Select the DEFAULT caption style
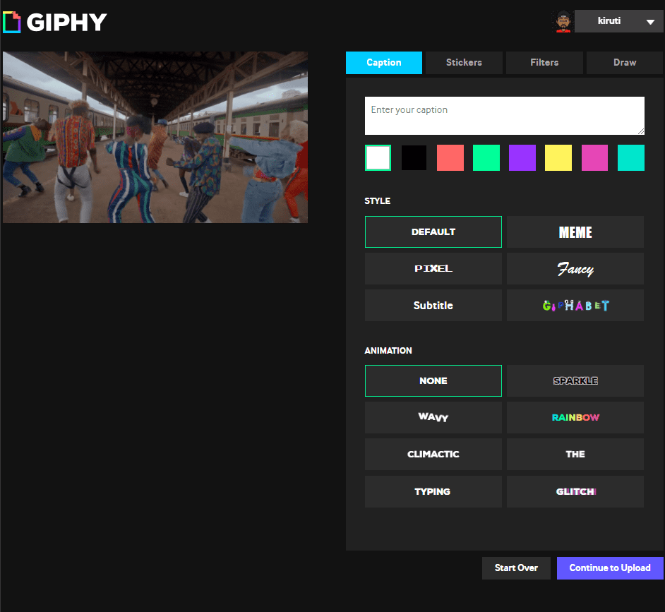Screen dimensions: 665x612 (x=433, y=232)
